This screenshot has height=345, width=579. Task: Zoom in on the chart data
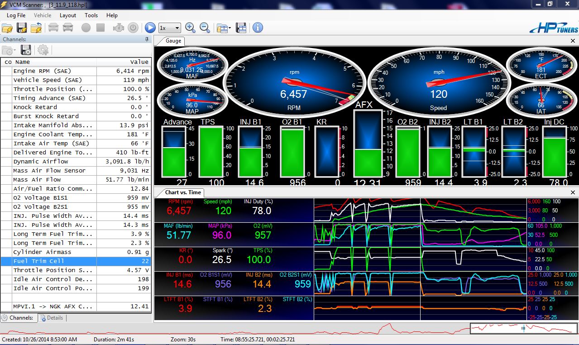click(191, 28)
